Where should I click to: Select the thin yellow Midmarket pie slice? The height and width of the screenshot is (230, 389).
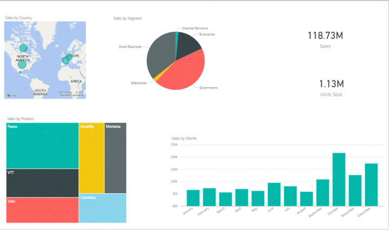tap(156, 78)
